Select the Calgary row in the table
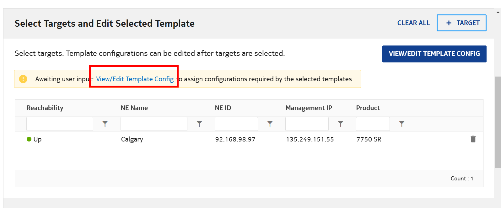Image resolution: width=501 pixels, height=208 pixels. coord(132,139)
